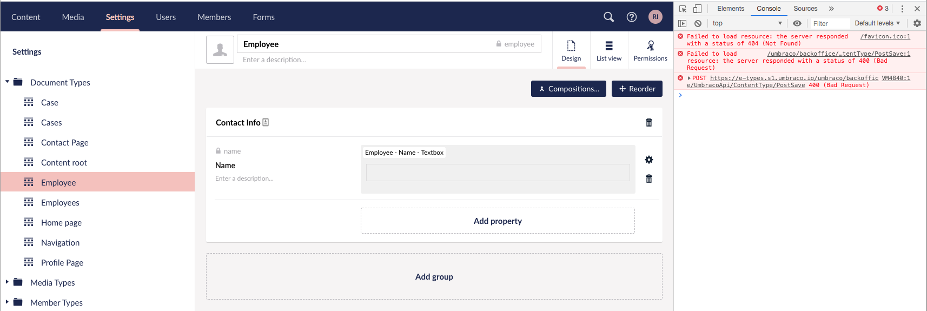
Task: Show the DevTools error count badge
Action: coord(883,9)
